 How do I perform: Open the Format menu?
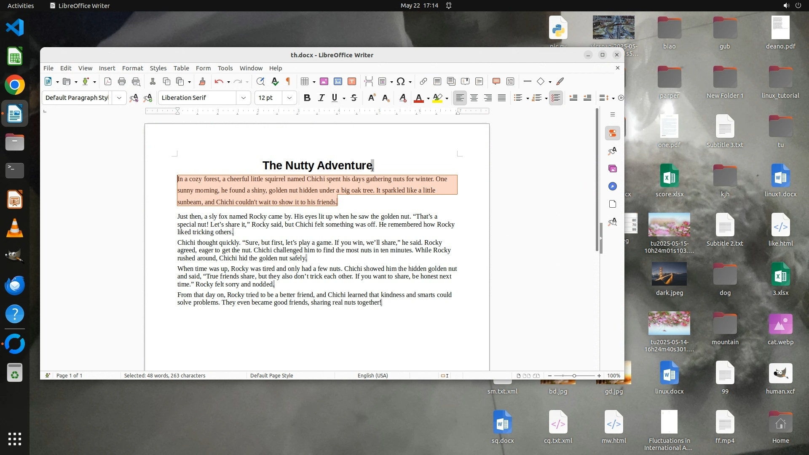click(132, 68)
